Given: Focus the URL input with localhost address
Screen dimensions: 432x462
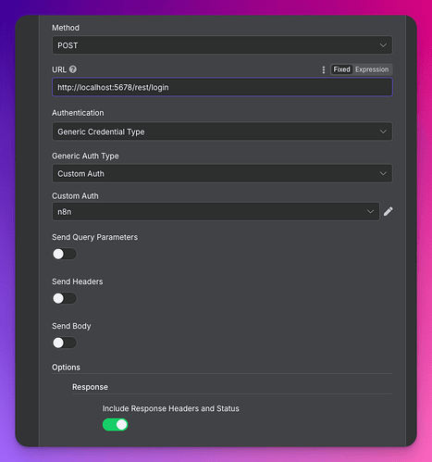Looking at the screenshot, I should pos(222,87).
